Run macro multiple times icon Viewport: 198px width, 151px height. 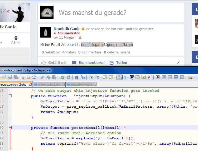[x=176, y=77]
